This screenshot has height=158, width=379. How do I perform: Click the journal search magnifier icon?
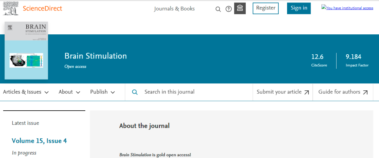tap(135, 92)
